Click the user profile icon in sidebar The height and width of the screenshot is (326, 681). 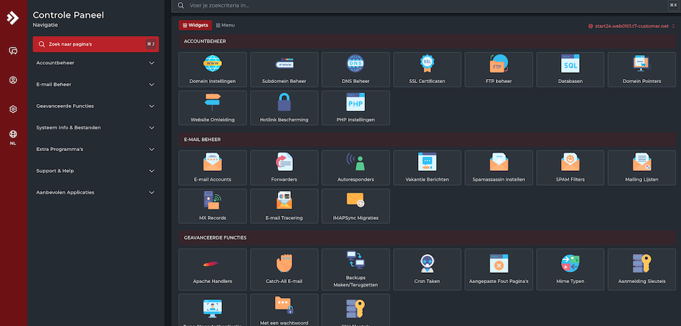(x=13, y=80)
